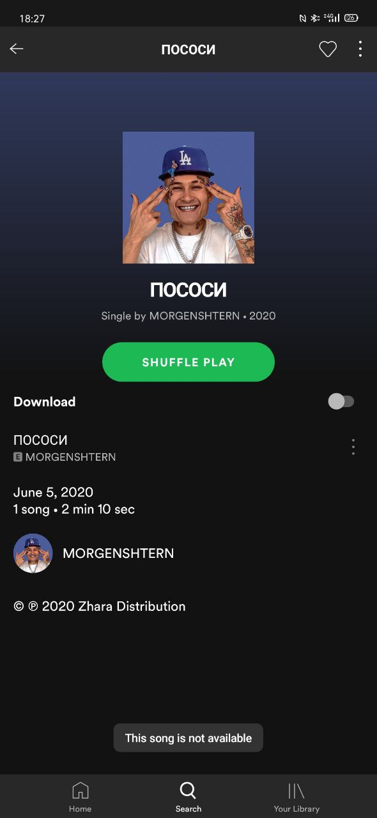Open MORGENSHTERN artist avatar
The image size is (377, 818).
pos(33,553)
